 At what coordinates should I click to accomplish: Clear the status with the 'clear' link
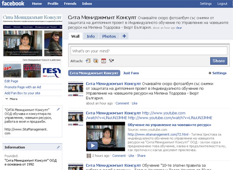point(179,27)
